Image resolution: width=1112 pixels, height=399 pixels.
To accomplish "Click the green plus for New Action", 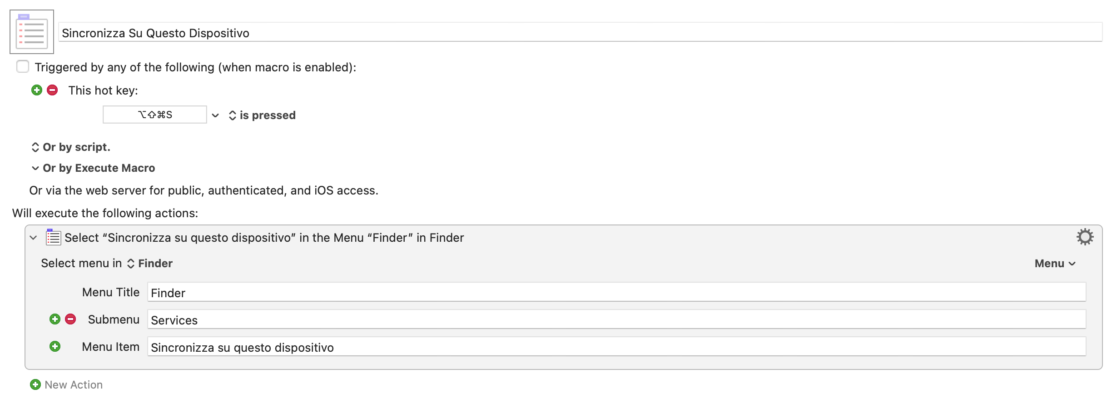I will [35, 384].
